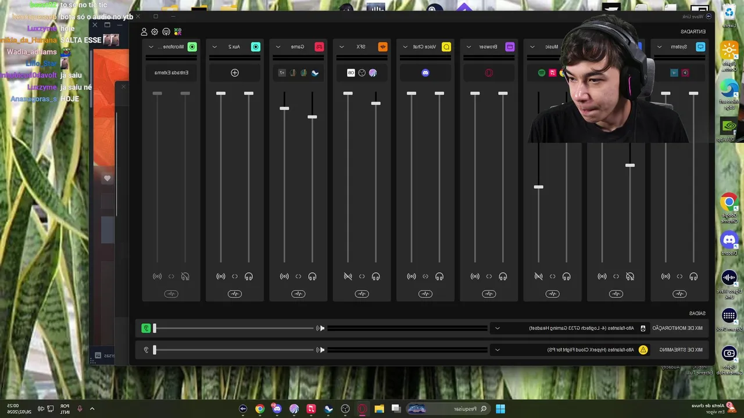Expand the Browser channel options chevron

pyautogui.click(x=468, y=46)
